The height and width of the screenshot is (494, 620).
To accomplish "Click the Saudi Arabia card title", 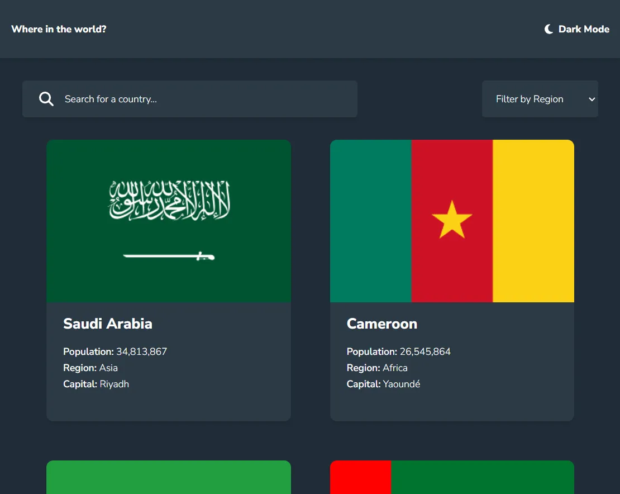I will (x=107, y=324).
